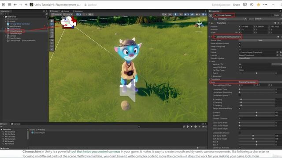282x158 pixels.
Task: Toggle CinemachineVirtualCamera component enabled checkbox
Action: [x=215, y=37]
